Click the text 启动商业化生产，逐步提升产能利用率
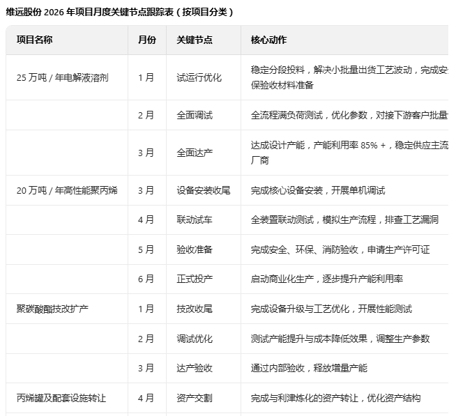 pos(327,279)
